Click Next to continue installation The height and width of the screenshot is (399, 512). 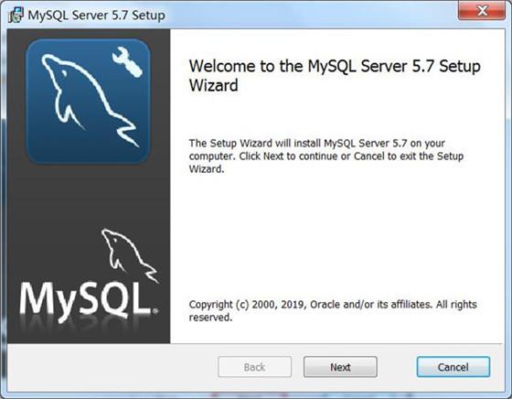(x=340, y=367)
